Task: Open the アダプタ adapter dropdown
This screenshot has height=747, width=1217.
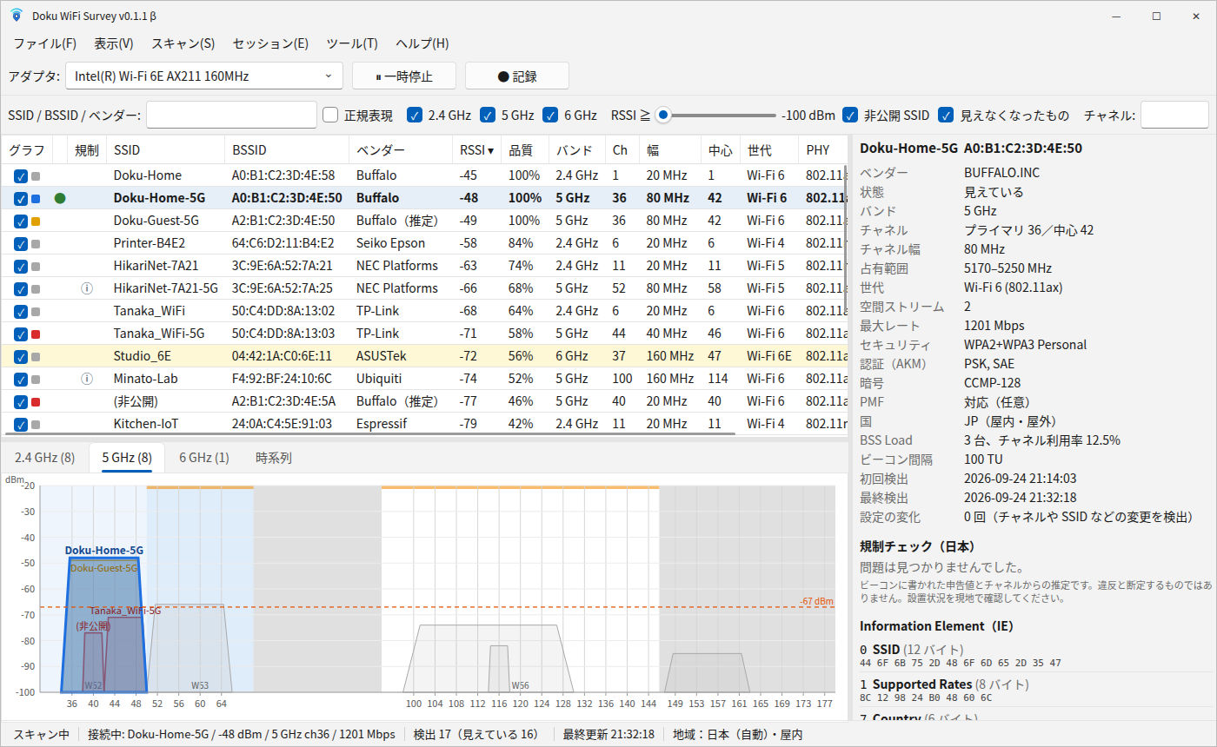Action: point(204,76)
